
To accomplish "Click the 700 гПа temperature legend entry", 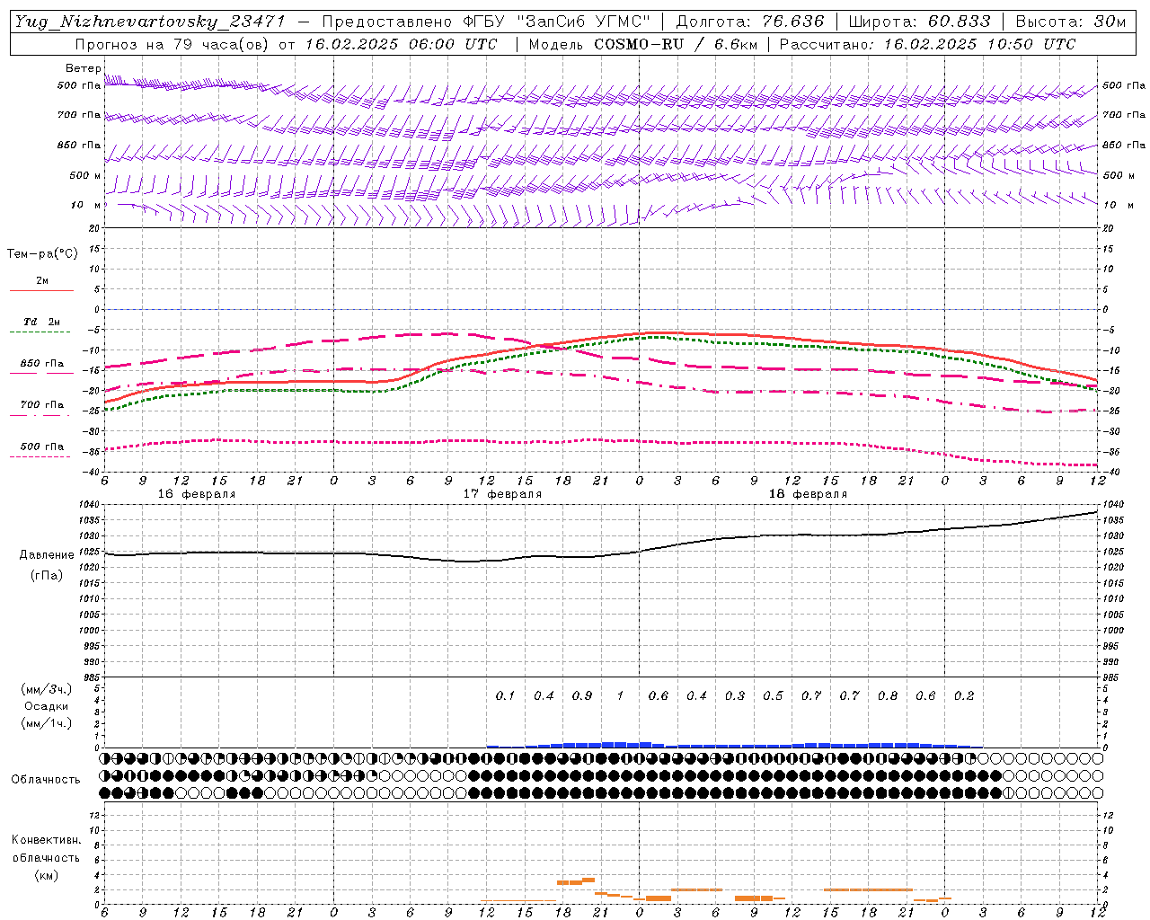I will (41, 408).
